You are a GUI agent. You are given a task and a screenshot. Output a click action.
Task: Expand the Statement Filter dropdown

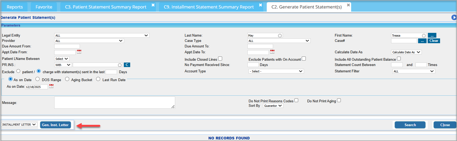tap(414, 71)
